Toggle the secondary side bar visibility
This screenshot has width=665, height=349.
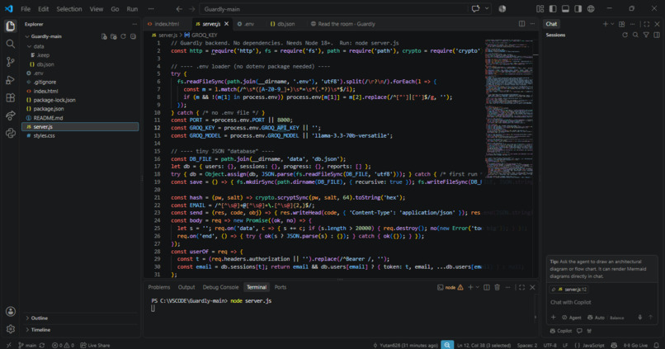pos(578,8)
